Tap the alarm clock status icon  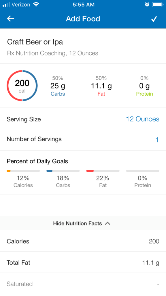pos(147,5)
